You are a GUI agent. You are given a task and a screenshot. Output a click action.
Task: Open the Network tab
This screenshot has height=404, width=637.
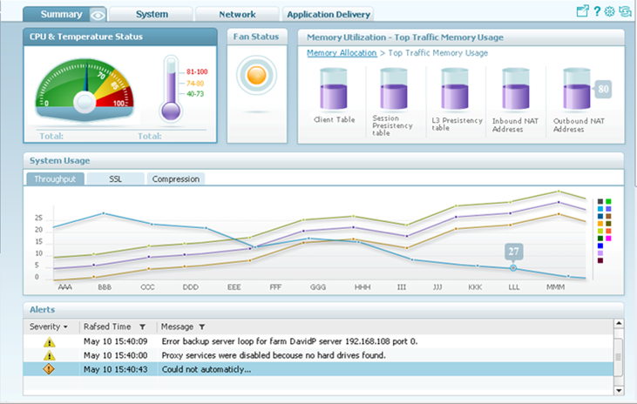coord(237,15)
